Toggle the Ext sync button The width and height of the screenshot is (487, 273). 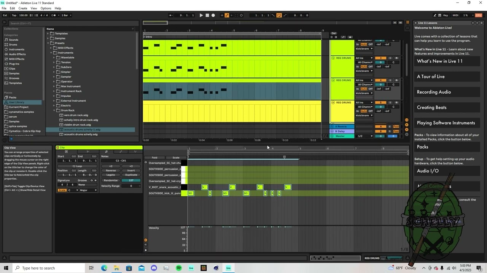5,15
